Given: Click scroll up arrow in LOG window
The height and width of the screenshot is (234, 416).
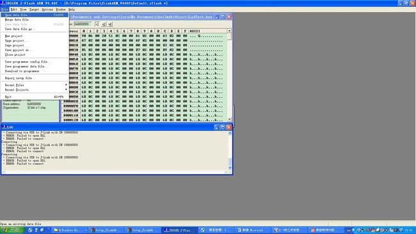Looking at the screenshot, I should tap(230, 133).
